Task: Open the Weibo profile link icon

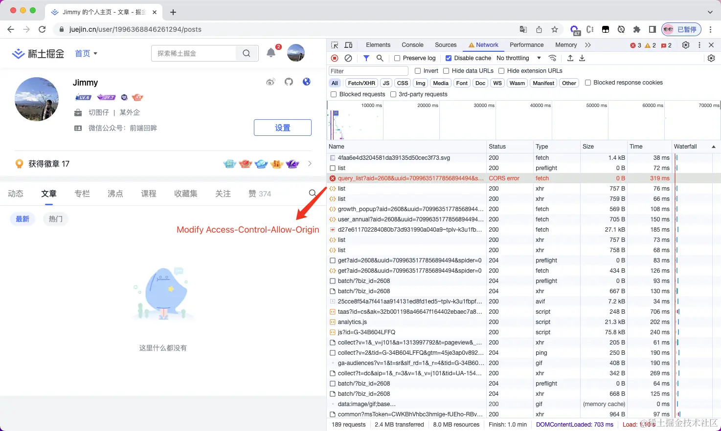Action: click(x=270, y=82)
